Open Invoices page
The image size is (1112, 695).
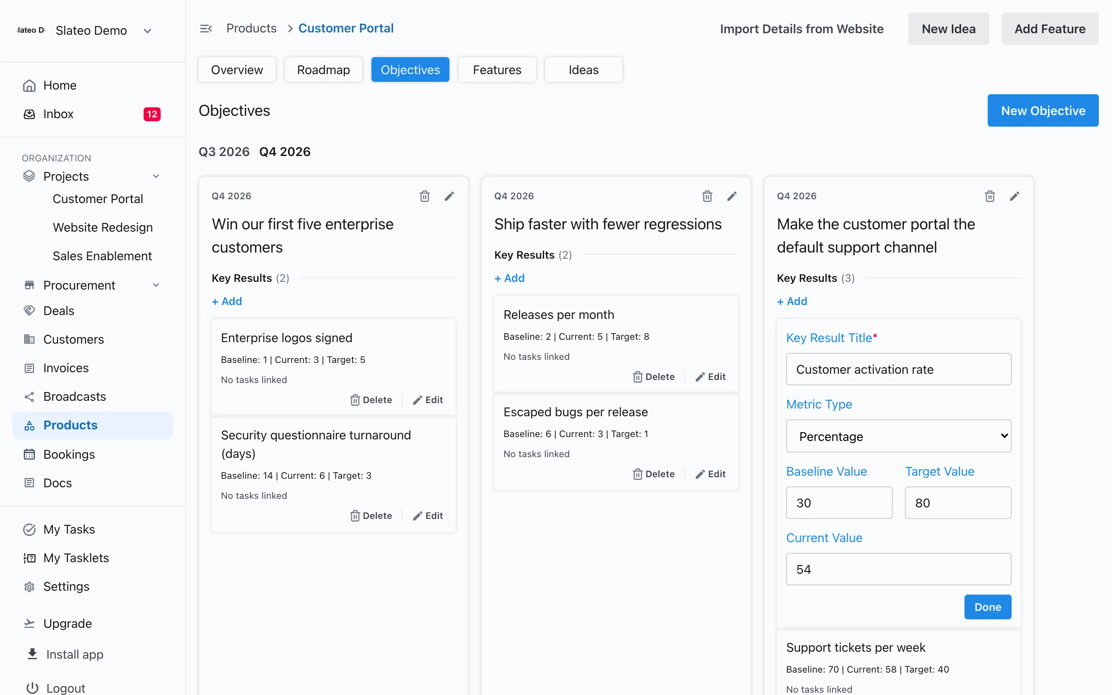pos(92,368)
